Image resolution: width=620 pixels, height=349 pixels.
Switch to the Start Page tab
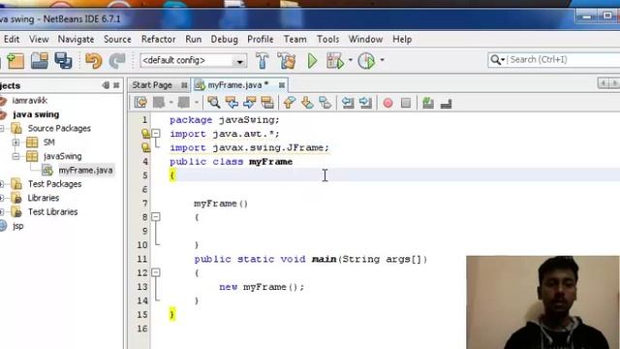[152, 85]
